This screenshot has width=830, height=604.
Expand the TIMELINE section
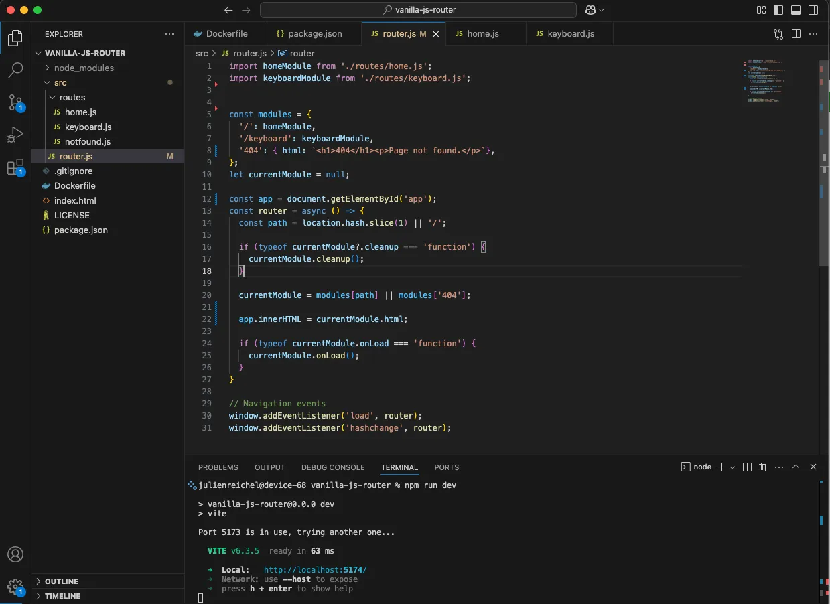108,596
